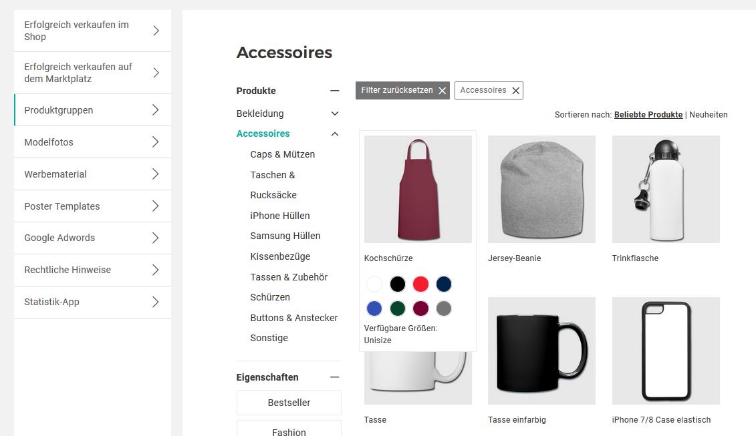Expand the Bekleidung category chevron
Image resolution: width=756 pixels, height=436 pixels.
click(335, 114)
